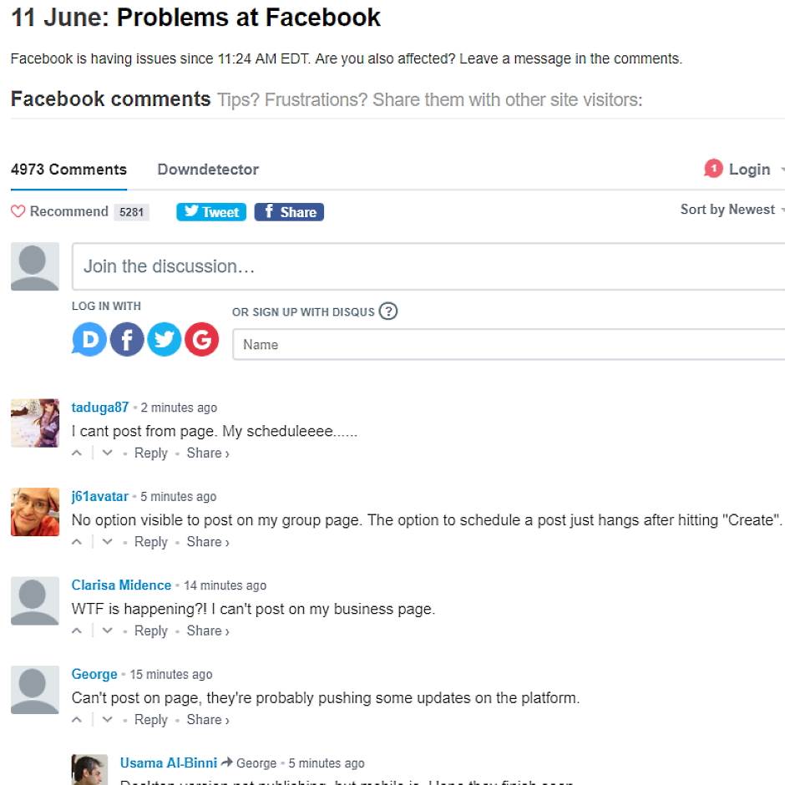The image size is (785, 785).
Task: Log in with Disqus icon
Action: 89,340
